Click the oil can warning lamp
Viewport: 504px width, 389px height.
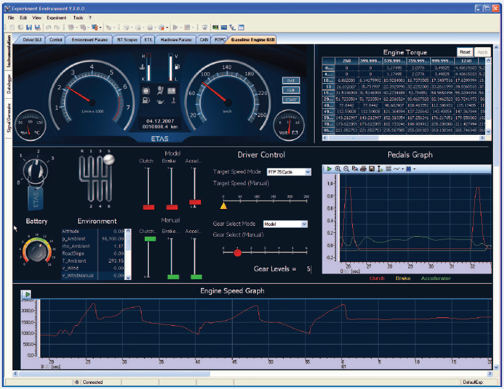160,101
